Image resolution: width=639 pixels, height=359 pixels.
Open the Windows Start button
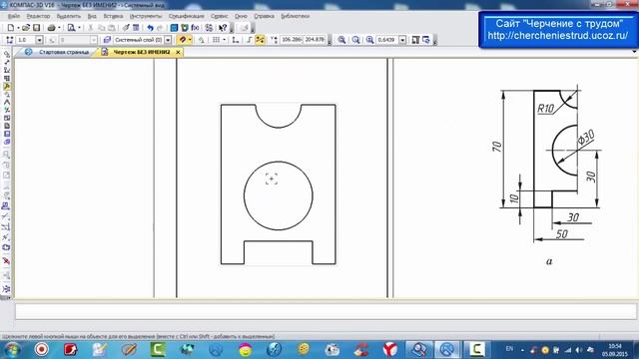coord(12,350)
